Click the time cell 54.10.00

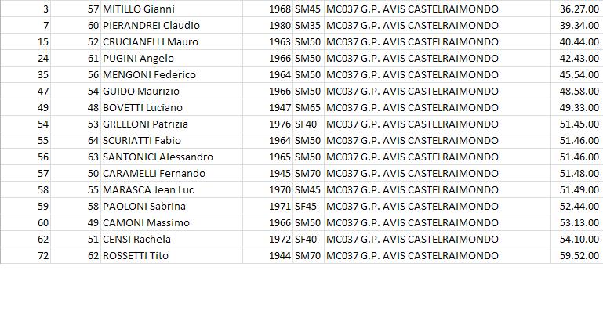(576, 240)
